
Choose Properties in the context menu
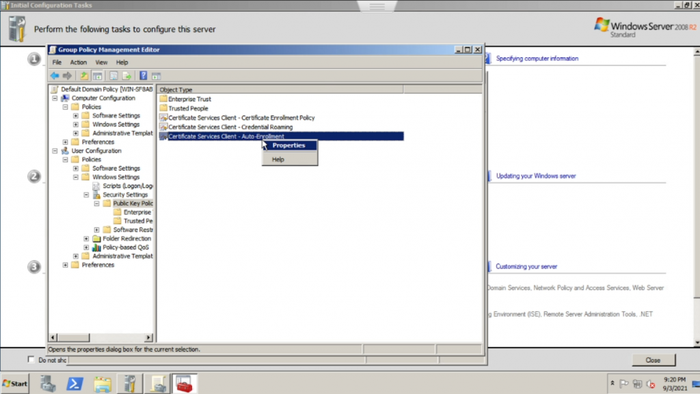click(x=288, y=145)
